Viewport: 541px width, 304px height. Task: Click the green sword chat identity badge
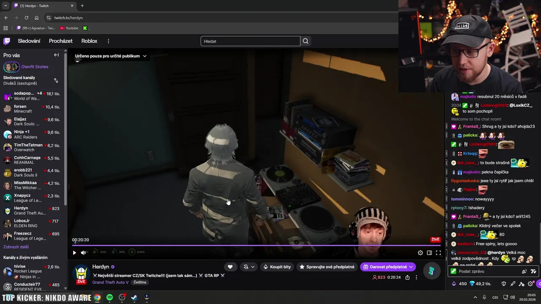click(454, 271)
